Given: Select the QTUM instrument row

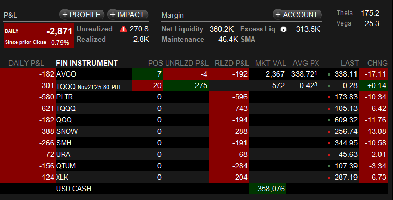Looking at the screenshot, I should (x=194, y=166).
